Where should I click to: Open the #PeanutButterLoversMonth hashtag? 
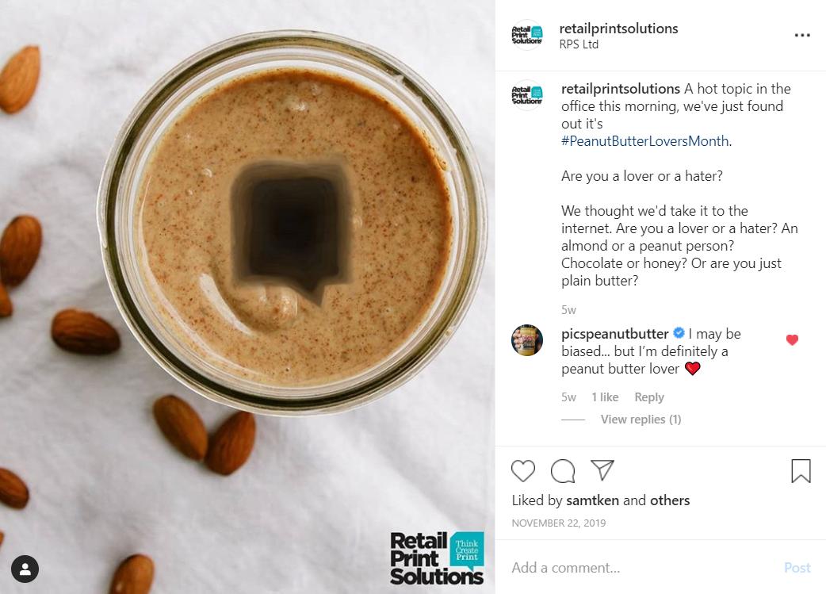[x=645, y=140]
